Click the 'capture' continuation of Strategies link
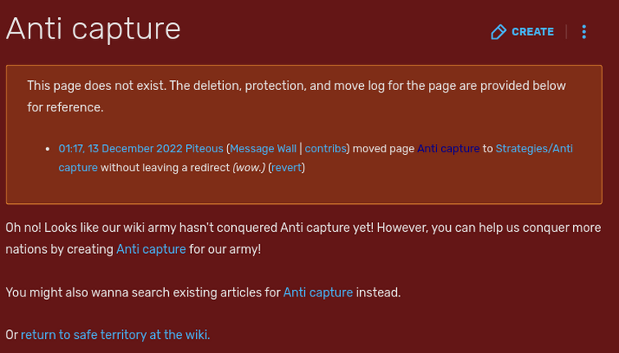The width and height of the screenshot is (619, 353). 78,168
